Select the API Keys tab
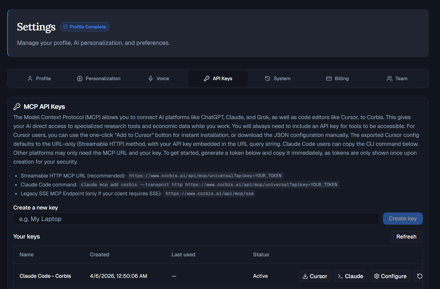Screen dimensions: 440x289 [218, 79]
